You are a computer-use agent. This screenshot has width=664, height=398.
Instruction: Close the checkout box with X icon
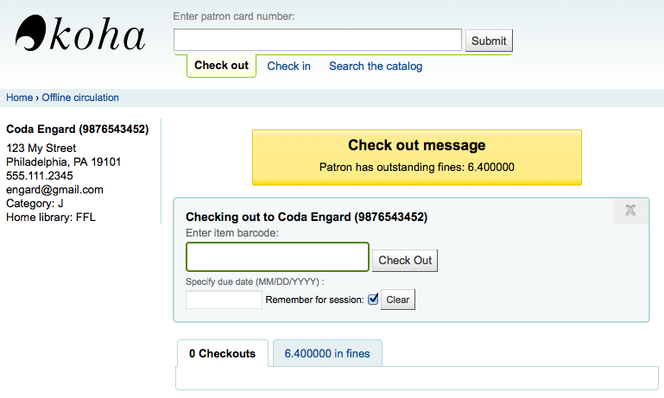pos(630,210)
